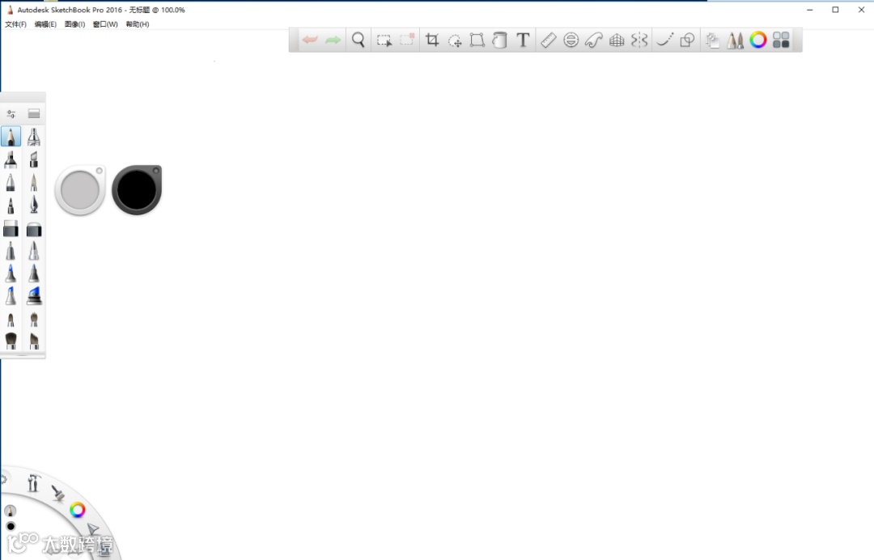Click the grey color puck

(x=79, y=190)
